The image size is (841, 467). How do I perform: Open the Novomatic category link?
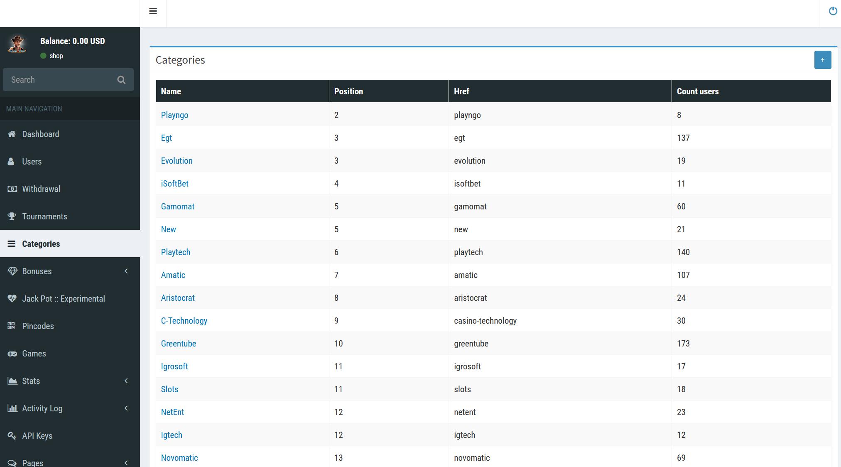point(179,458)
